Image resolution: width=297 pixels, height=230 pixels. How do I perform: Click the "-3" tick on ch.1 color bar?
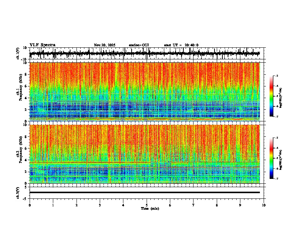(x=276, y=76)
